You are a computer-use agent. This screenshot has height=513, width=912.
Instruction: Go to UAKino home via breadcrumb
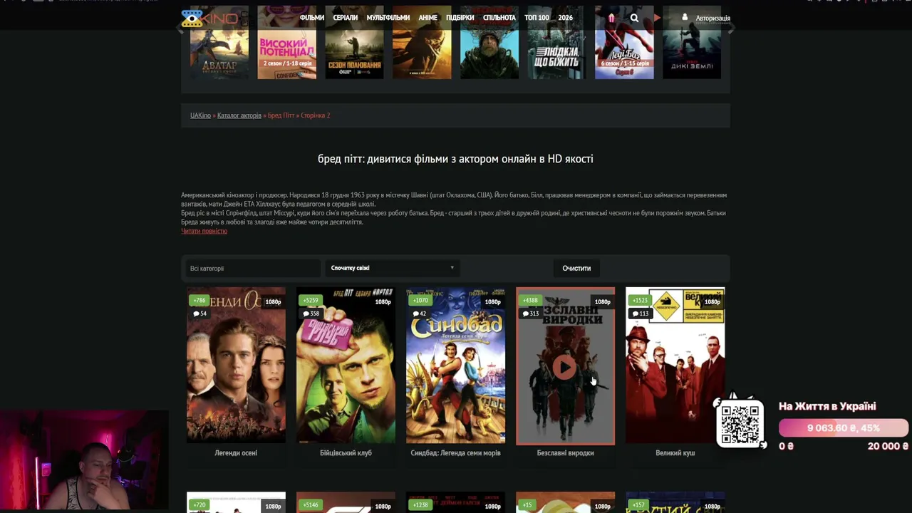200,115
